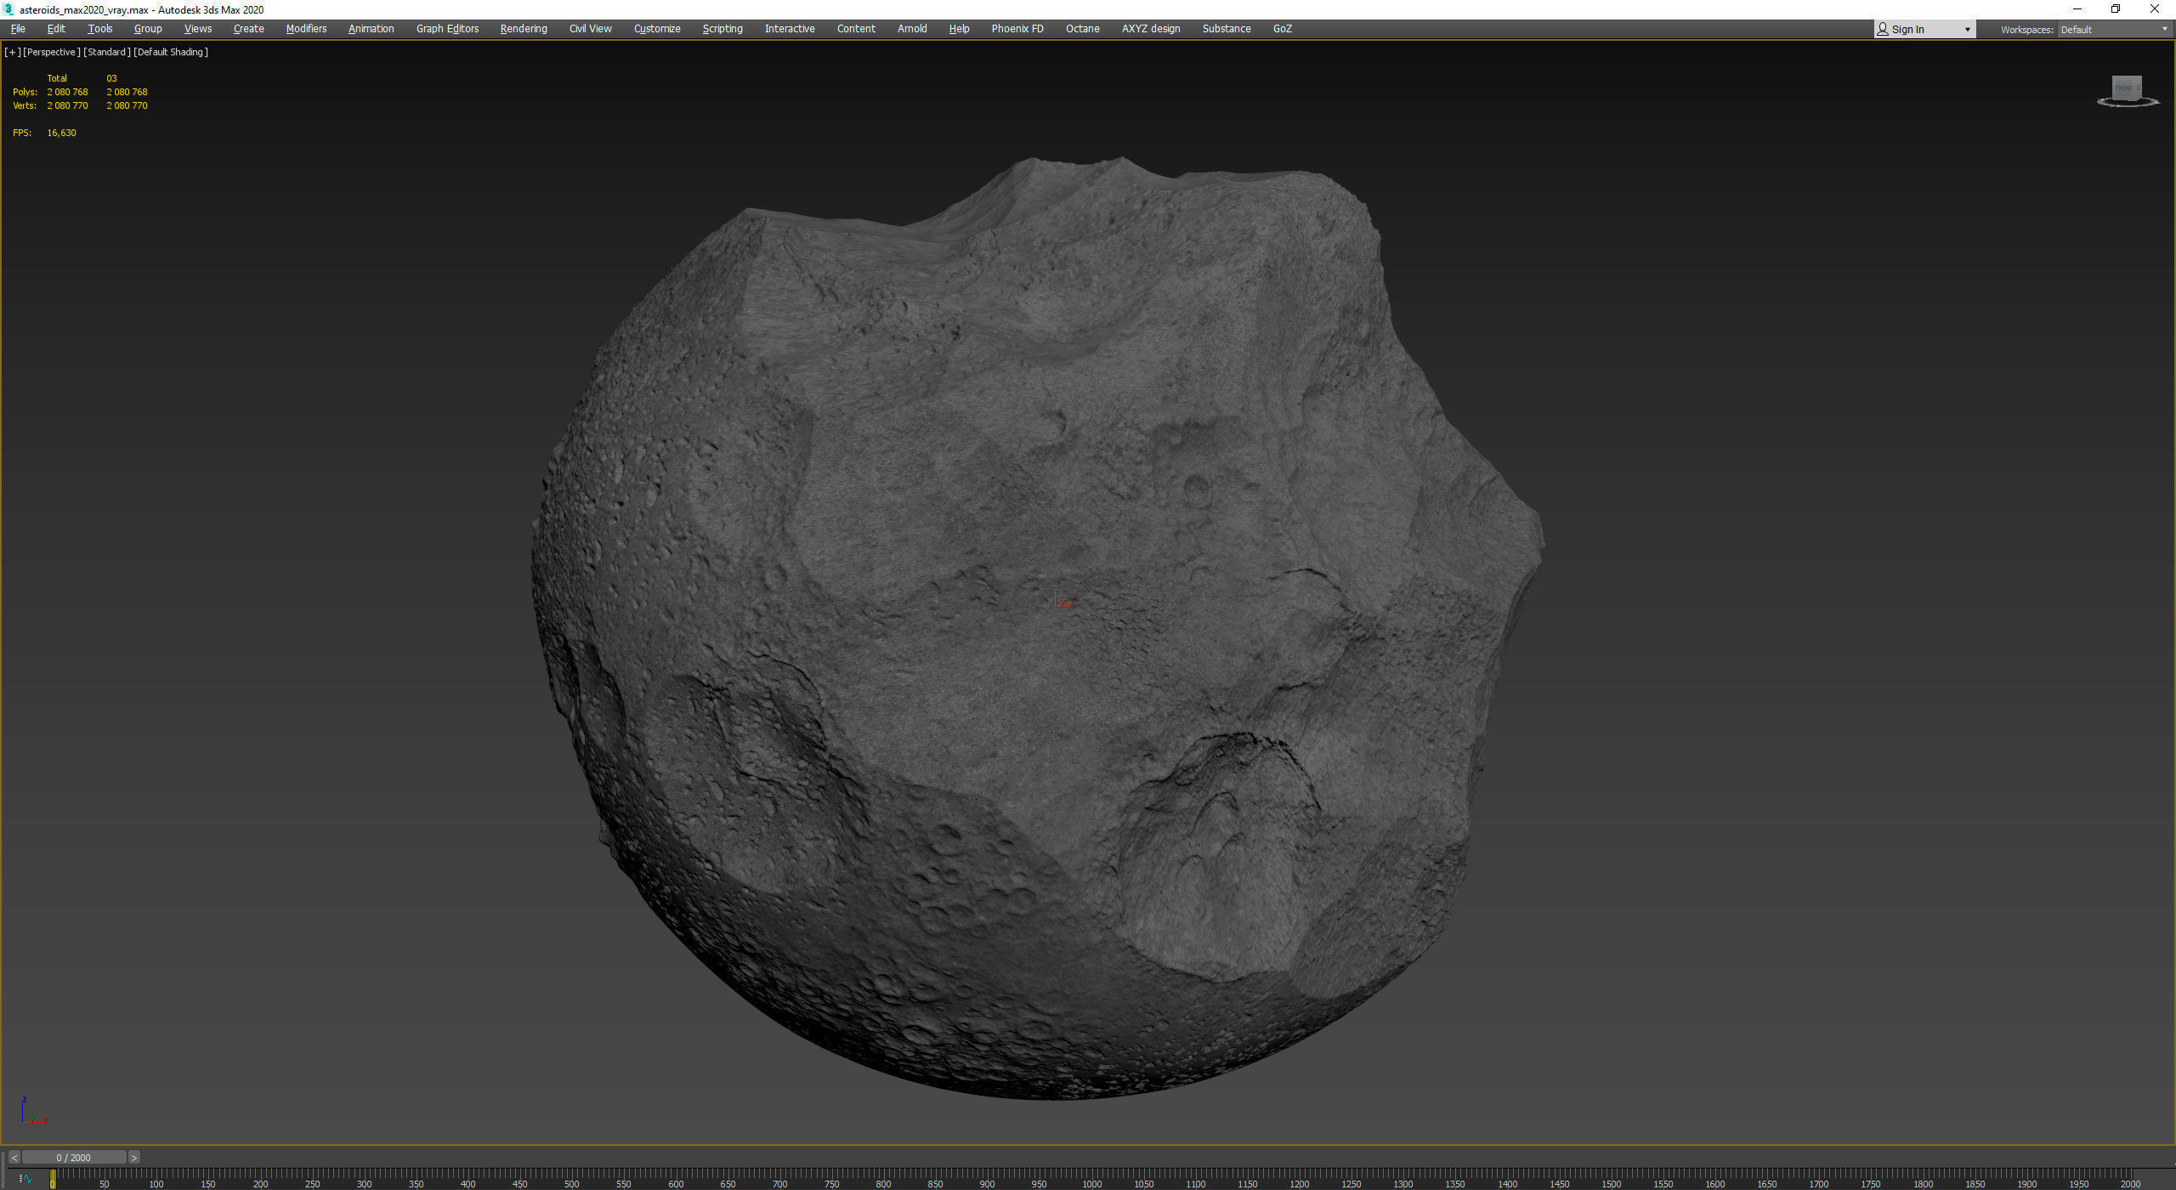Click the yellow frame 0 marker on track bar

coord(53,1180)
